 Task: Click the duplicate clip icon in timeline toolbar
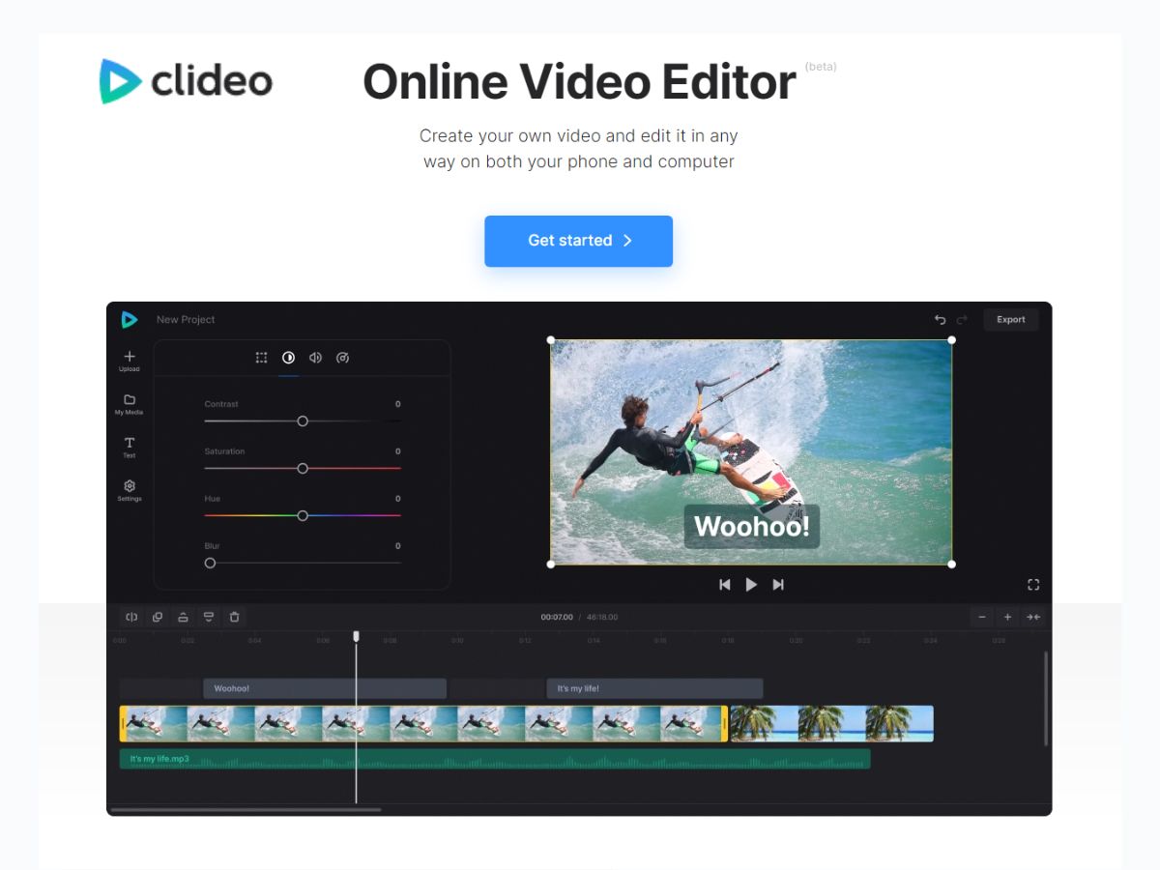click(158, 617)
